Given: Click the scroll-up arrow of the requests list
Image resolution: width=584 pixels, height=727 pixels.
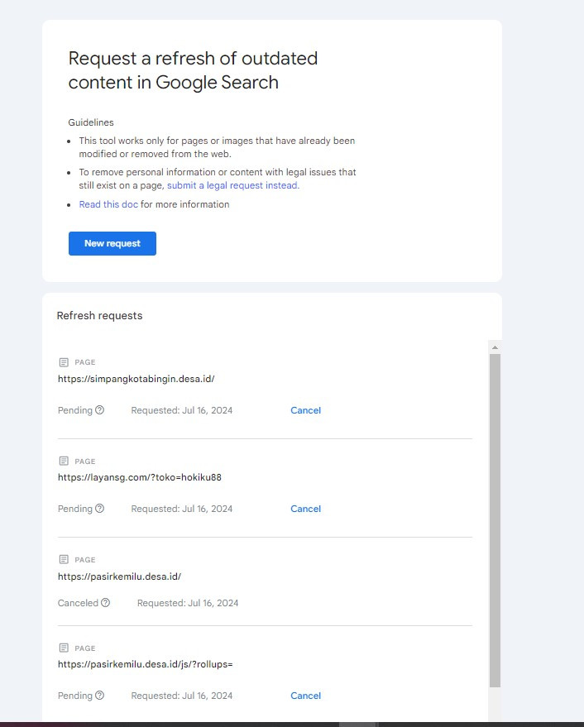Looking at the screenshot, I should click(495, 346).
